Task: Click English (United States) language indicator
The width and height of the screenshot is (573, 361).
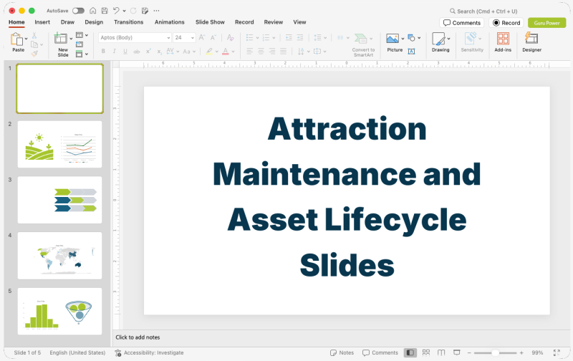Action: pyautogui.click(x=77, y=352)
